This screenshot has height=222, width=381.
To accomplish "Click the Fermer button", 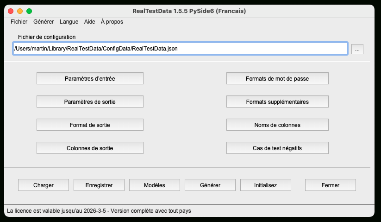I will pos(331,185).
